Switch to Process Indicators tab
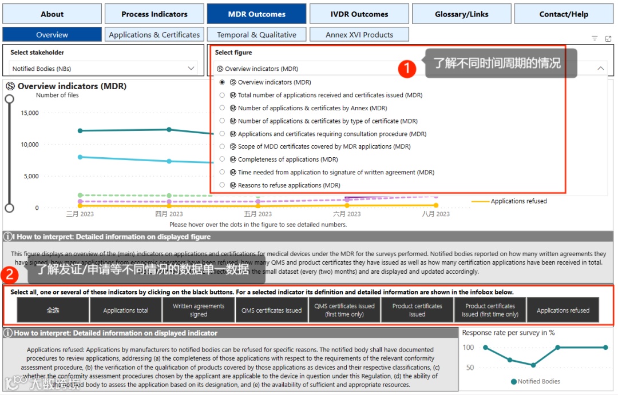The height and width of the screenshot is (395, 618). point(154,14)
